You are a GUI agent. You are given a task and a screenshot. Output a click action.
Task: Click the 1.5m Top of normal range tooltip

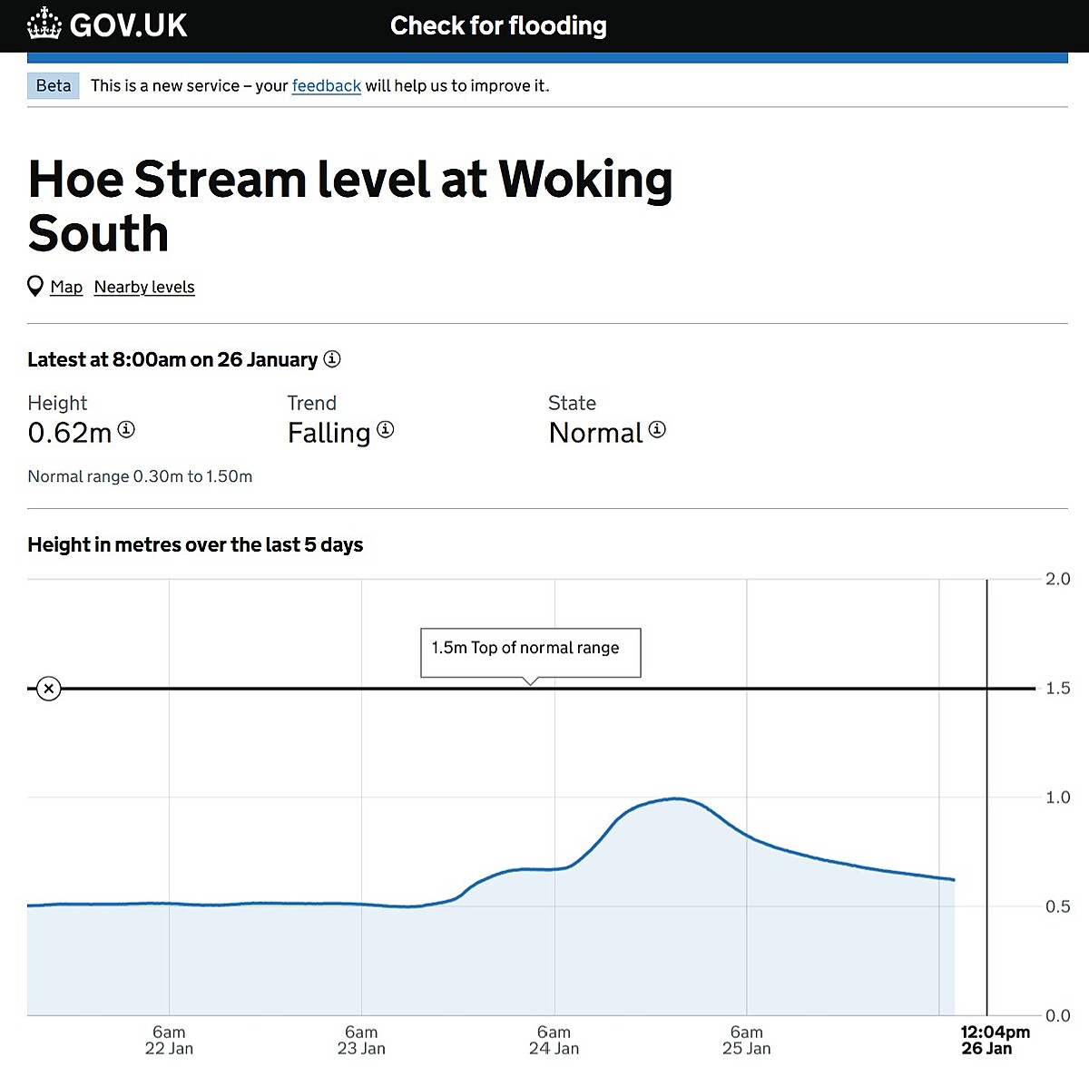[x=530, y=648]
